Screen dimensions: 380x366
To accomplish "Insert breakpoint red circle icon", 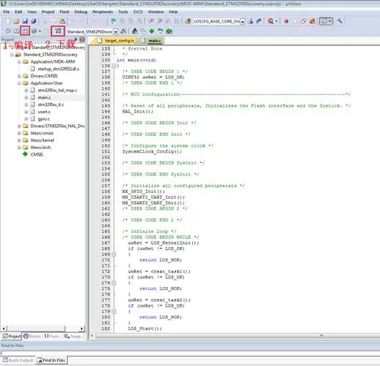I will tap(286, 21).
